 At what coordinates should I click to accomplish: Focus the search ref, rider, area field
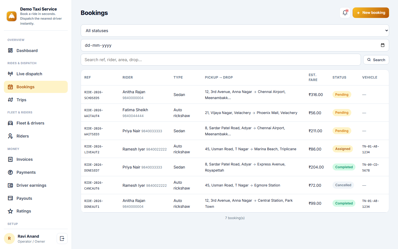(x=221, y=60)
